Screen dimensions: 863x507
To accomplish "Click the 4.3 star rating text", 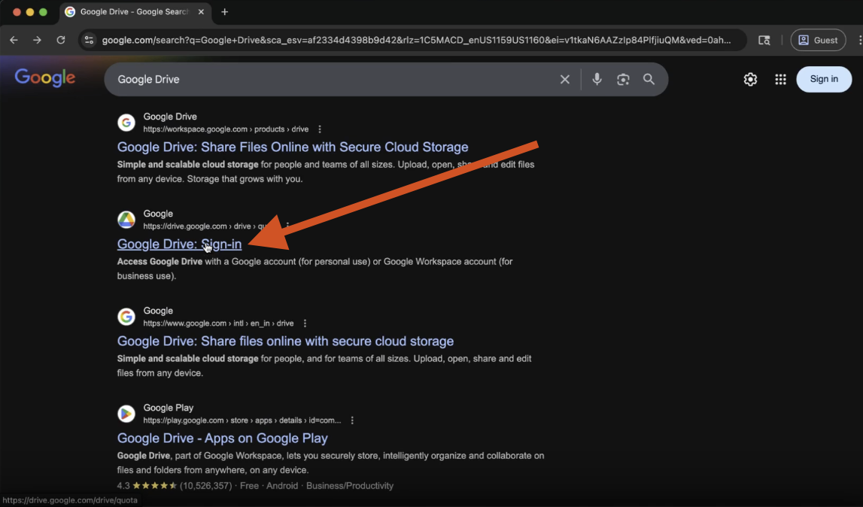I will point(123,485).
